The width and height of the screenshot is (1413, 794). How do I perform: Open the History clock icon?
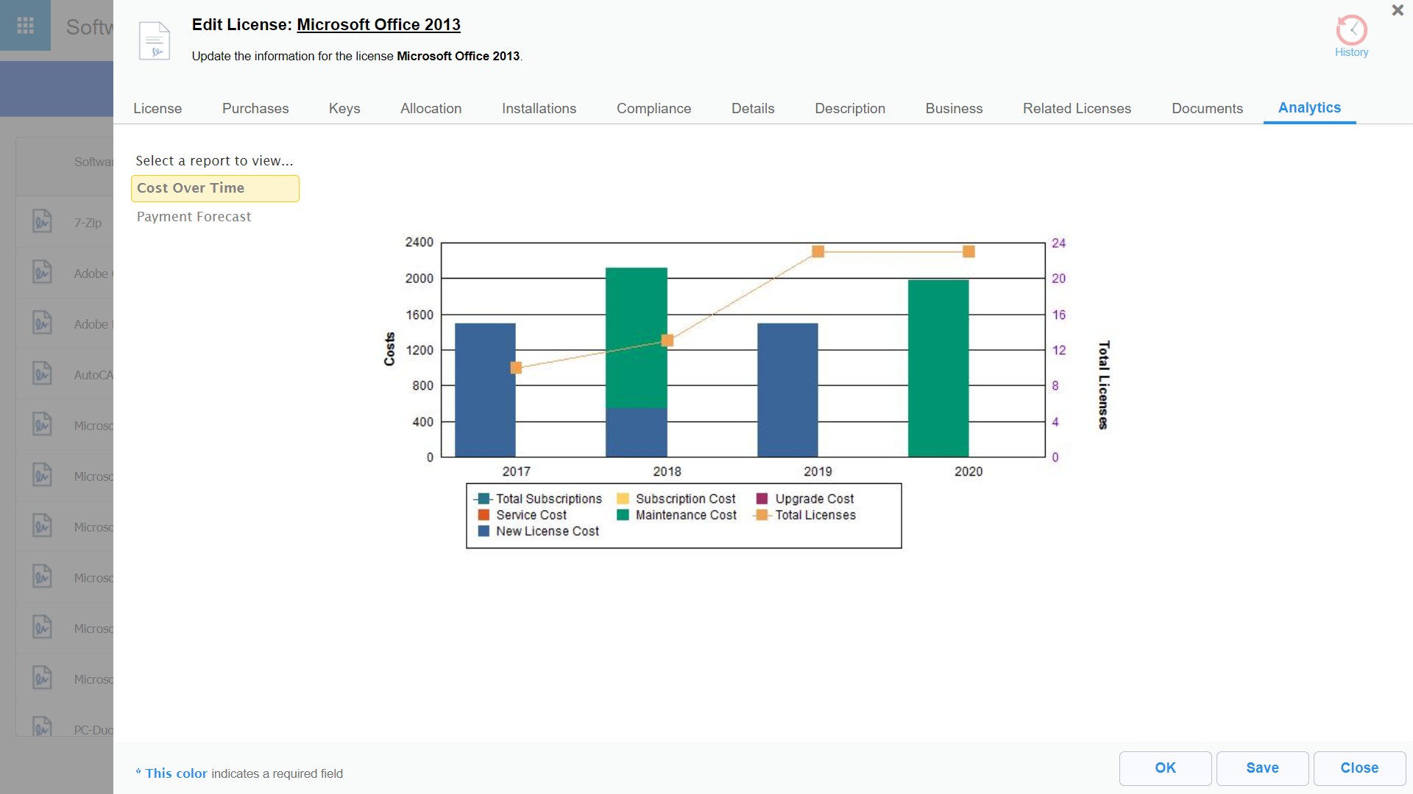click(1352, 29)
